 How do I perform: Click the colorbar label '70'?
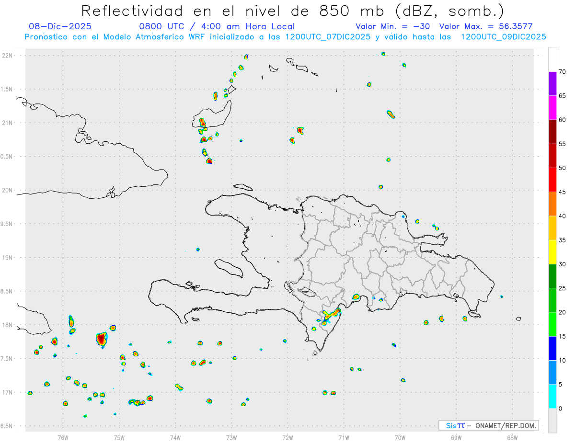(562, 72)
